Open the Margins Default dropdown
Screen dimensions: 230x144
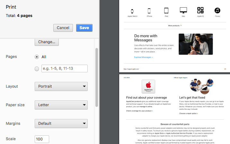[61, 124]
